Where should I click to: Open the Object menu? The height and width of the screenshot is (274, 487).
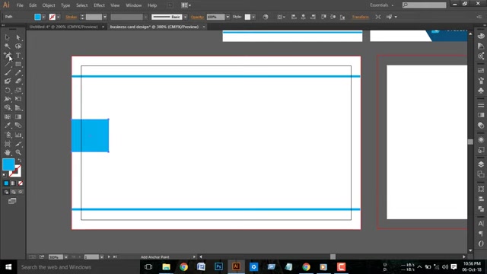(49, 5)
